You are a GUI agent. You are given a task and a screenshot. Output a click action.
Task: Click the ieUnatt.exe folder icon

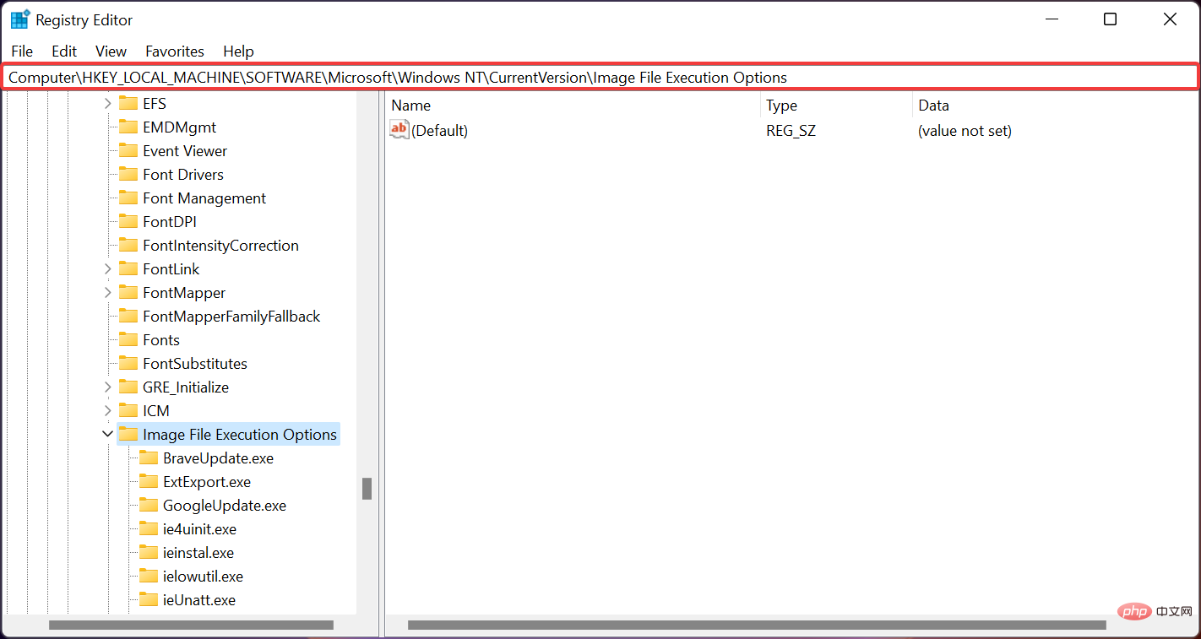coord(149,599)
